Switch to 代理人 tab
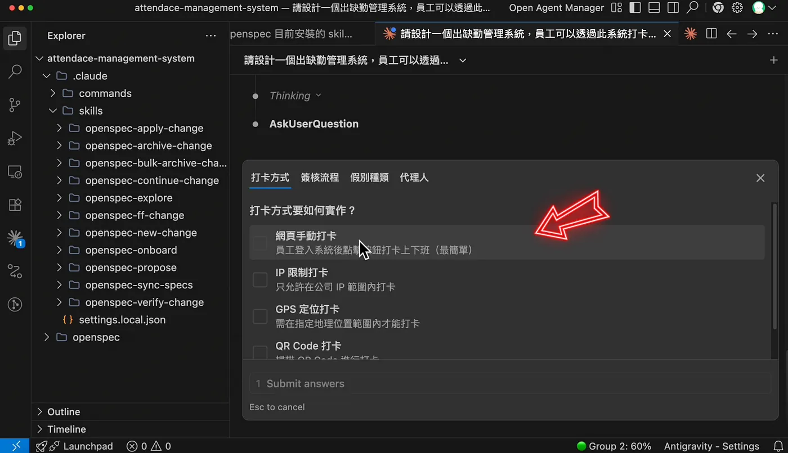 pos(414,178)
